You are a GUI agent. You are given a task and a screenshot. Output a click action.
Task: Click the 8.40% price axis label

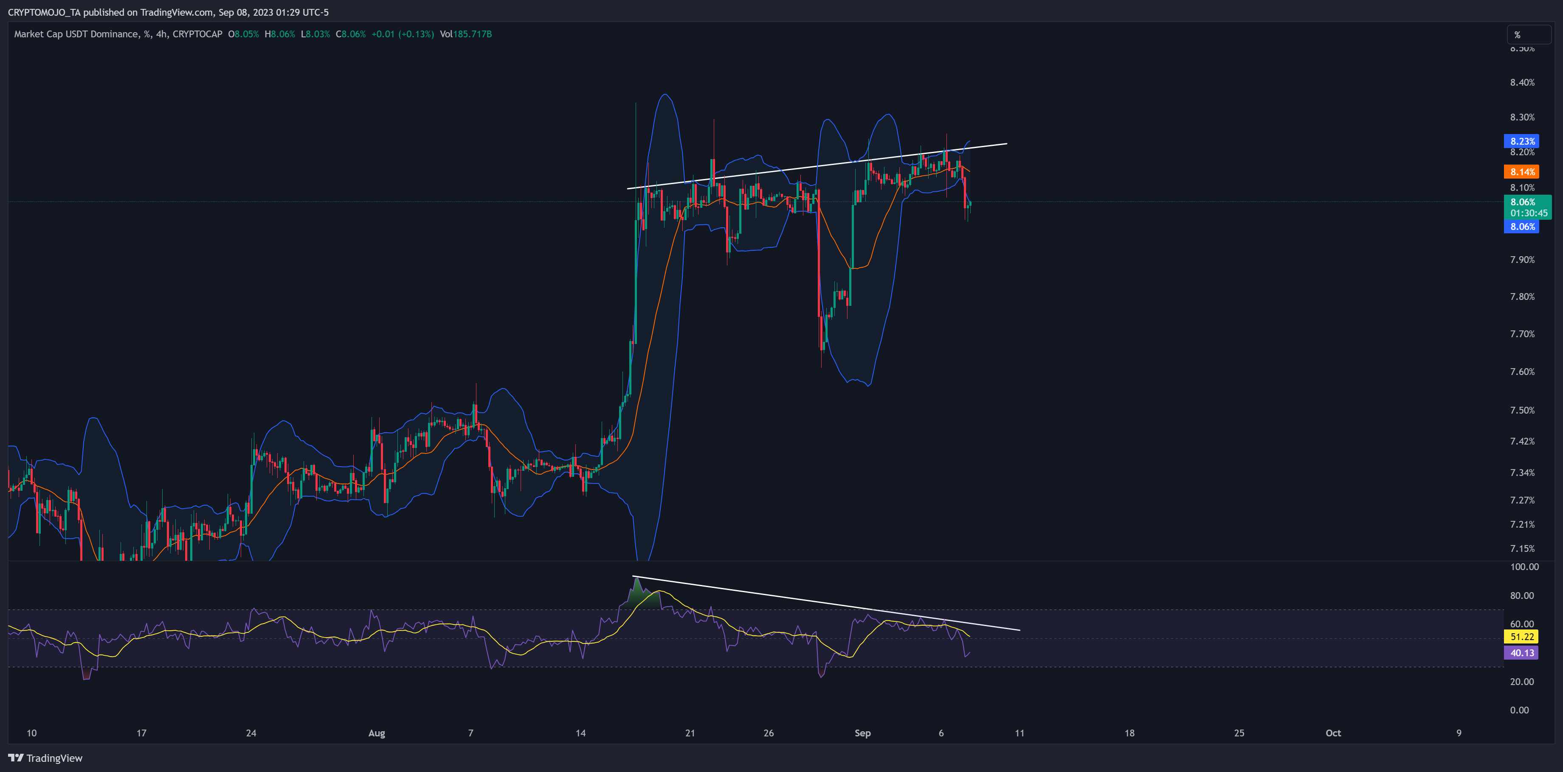(1522, 82)
